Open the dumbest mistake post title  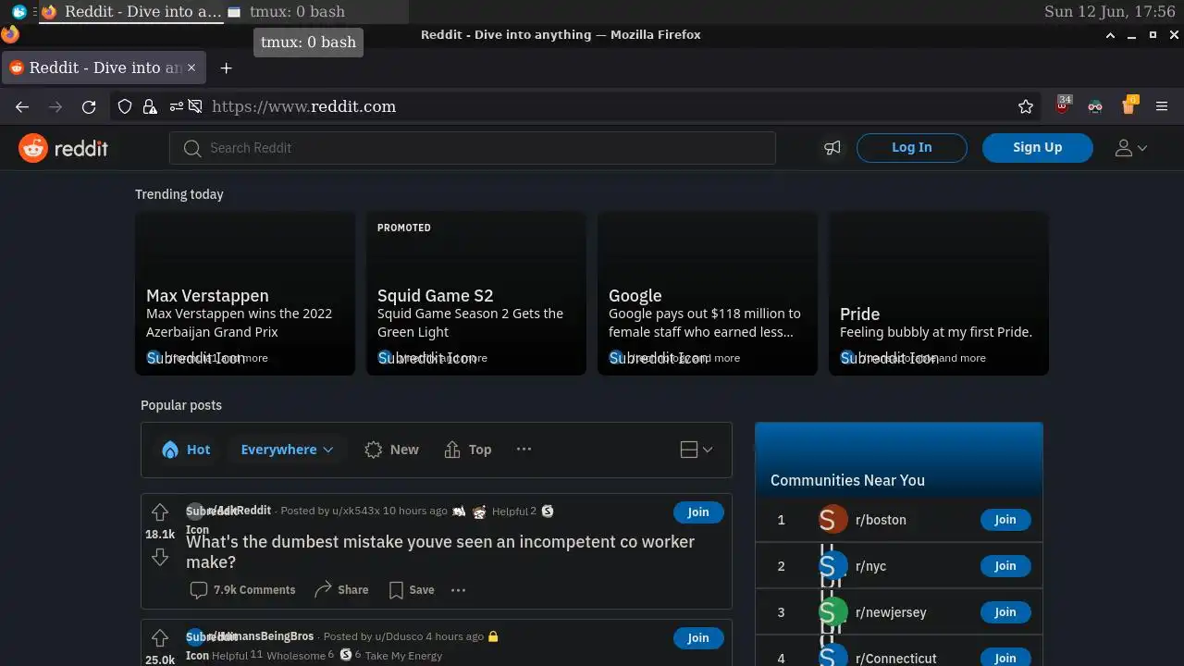(440, 551)
